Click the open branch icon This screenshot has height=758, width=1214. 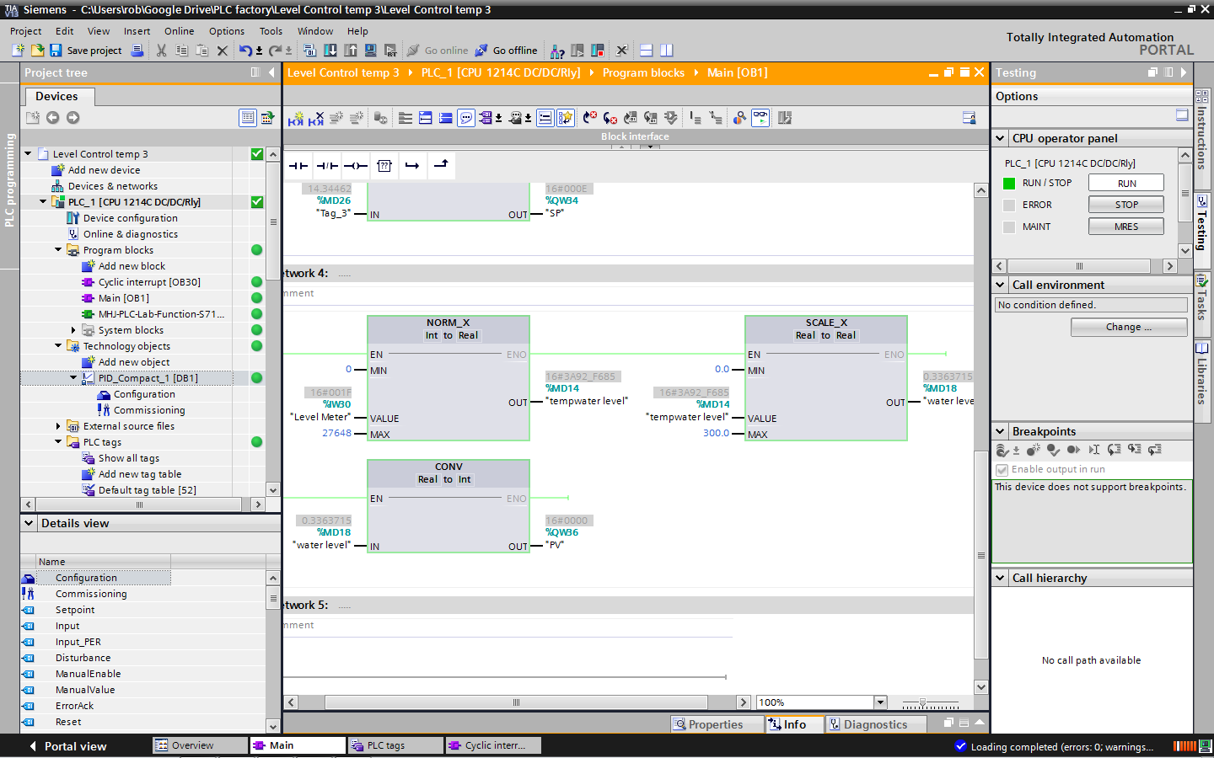click(412, 166)
